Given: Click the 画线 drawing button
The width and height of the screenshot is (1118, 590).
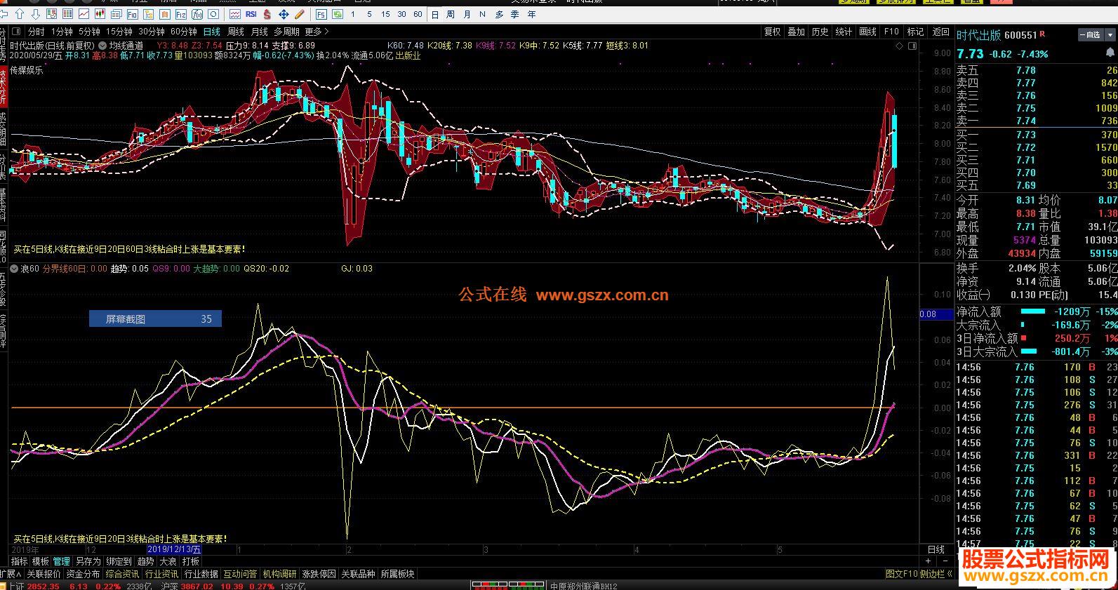Looking at the screenshot, I should click(867, 32).
